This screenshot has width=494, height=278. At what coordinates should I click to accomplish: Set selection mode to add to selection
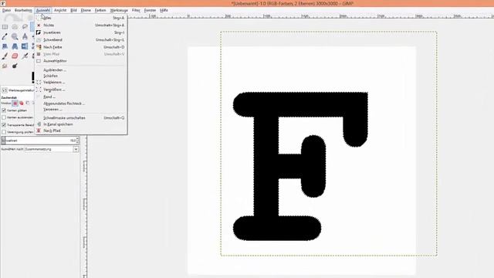point(22,103)
